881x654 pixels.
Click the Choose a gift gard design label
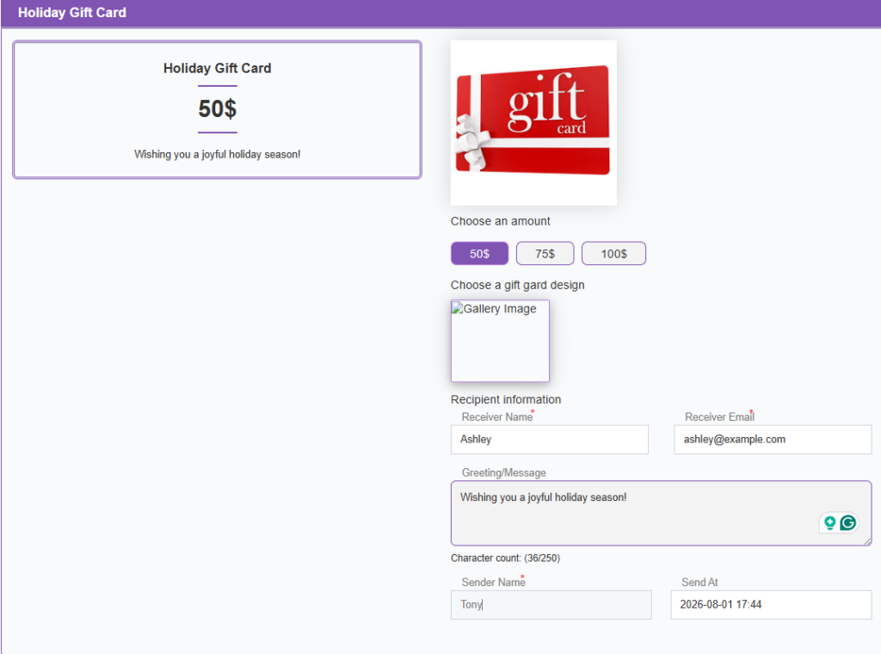pos(517,285)
